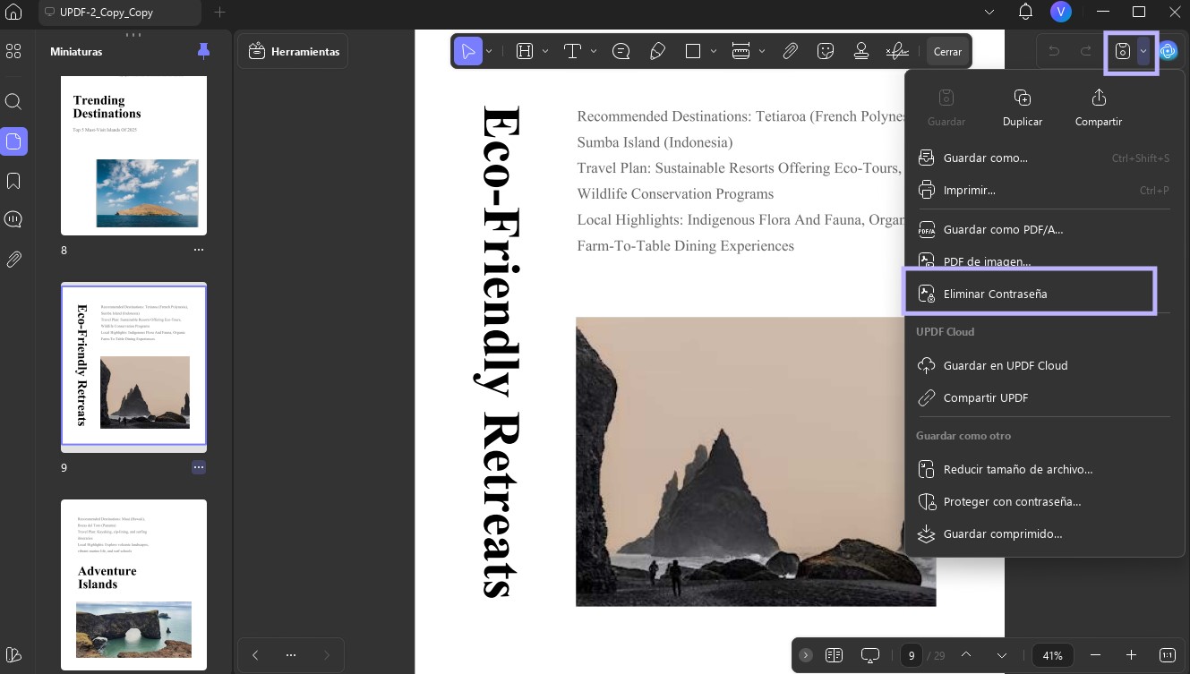Open page 9 thumbnail options ellipsis
The image size is (1190, 674).
coord(199,467)
